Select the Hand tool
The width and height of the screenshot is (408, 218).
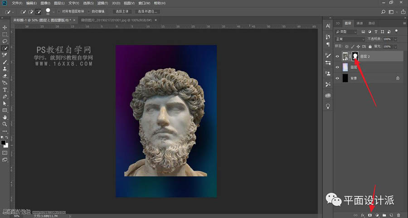5,117
